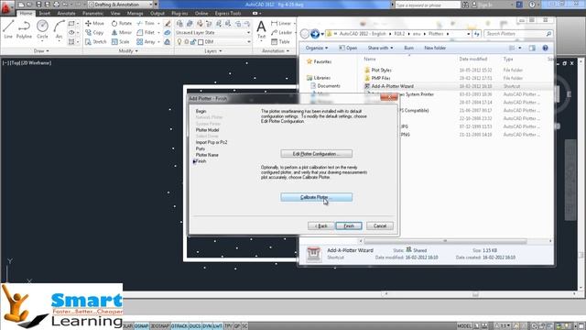Screen dimensions: 586x330
Task: Toggle OSNAP in the status bar
Action: click(141, 326)
